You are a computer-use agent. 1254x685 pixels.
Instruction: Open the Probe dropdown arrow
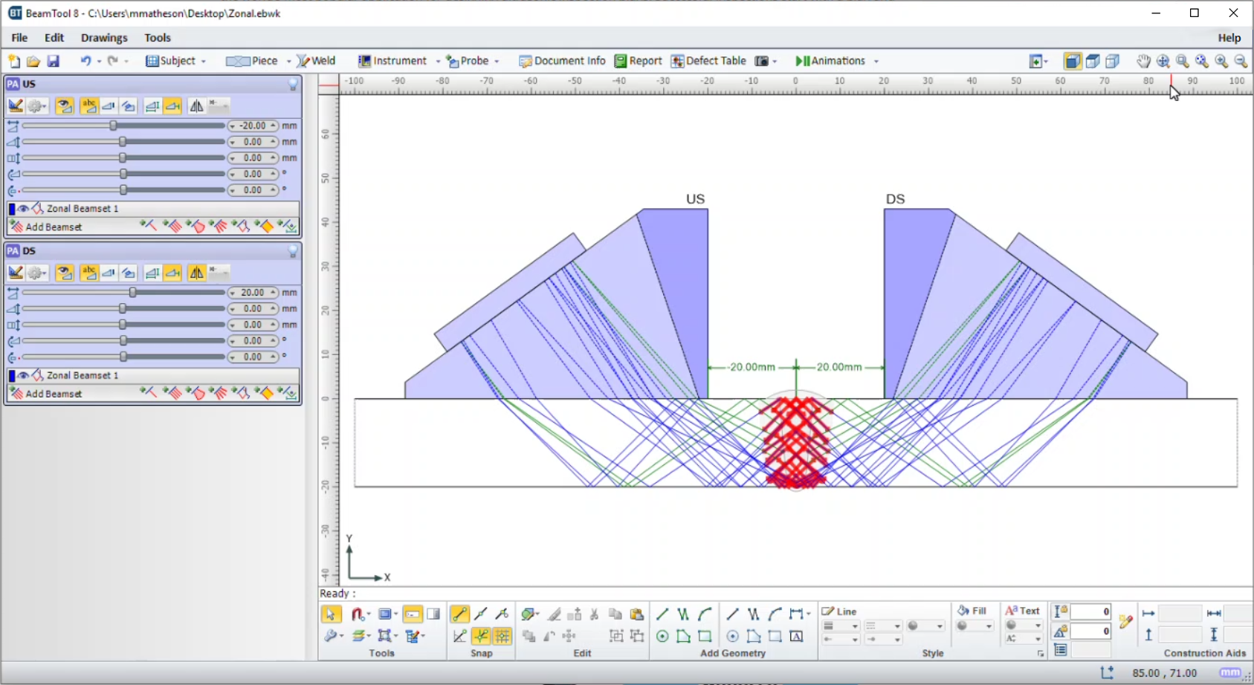[x=497, y=62]
